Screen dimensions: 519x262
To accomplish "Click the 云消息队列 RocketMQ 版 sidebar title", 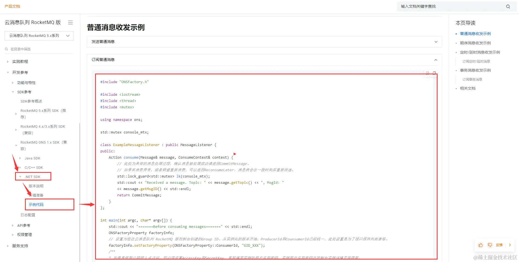I will pos(33,22).
